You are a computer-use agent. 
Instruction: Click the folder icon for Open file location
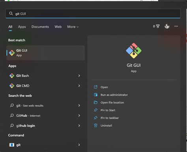[x=95, y=102]
